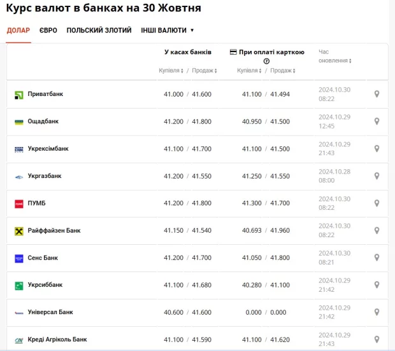
Task: Sort by cash desk Купівля column
Action: (171, 71)
